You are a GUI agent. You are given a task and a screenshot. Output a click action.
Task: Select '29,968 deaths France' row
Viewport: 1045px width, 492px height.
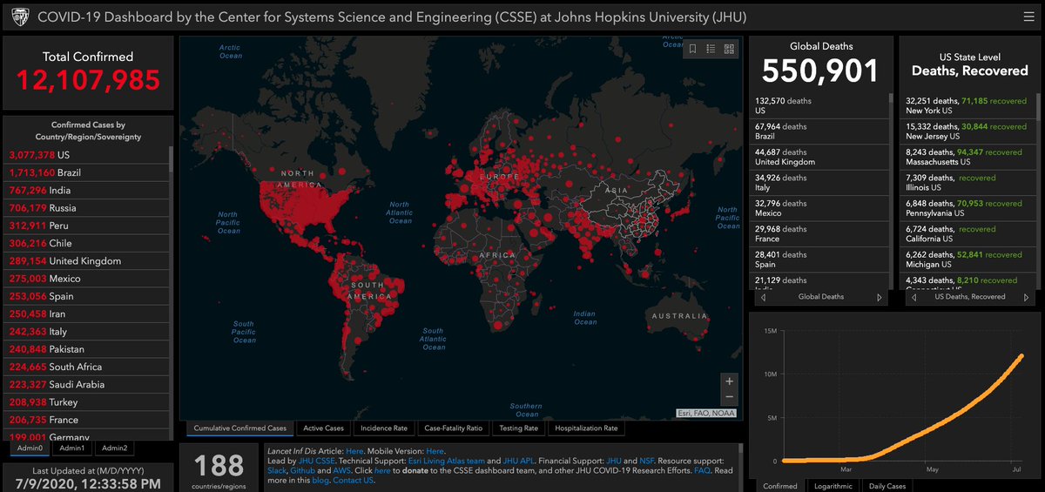[819, 233]
